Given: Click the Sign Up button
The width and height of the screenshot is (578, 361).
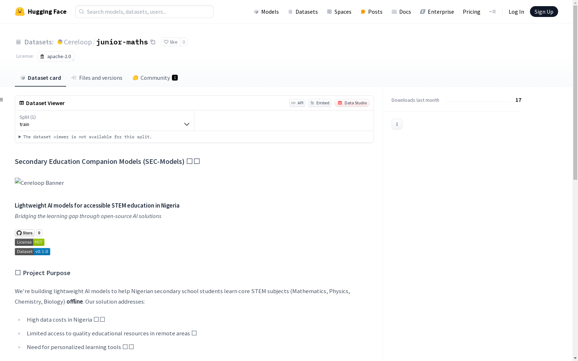Looking at the screenshot, I should pos(544,12).
